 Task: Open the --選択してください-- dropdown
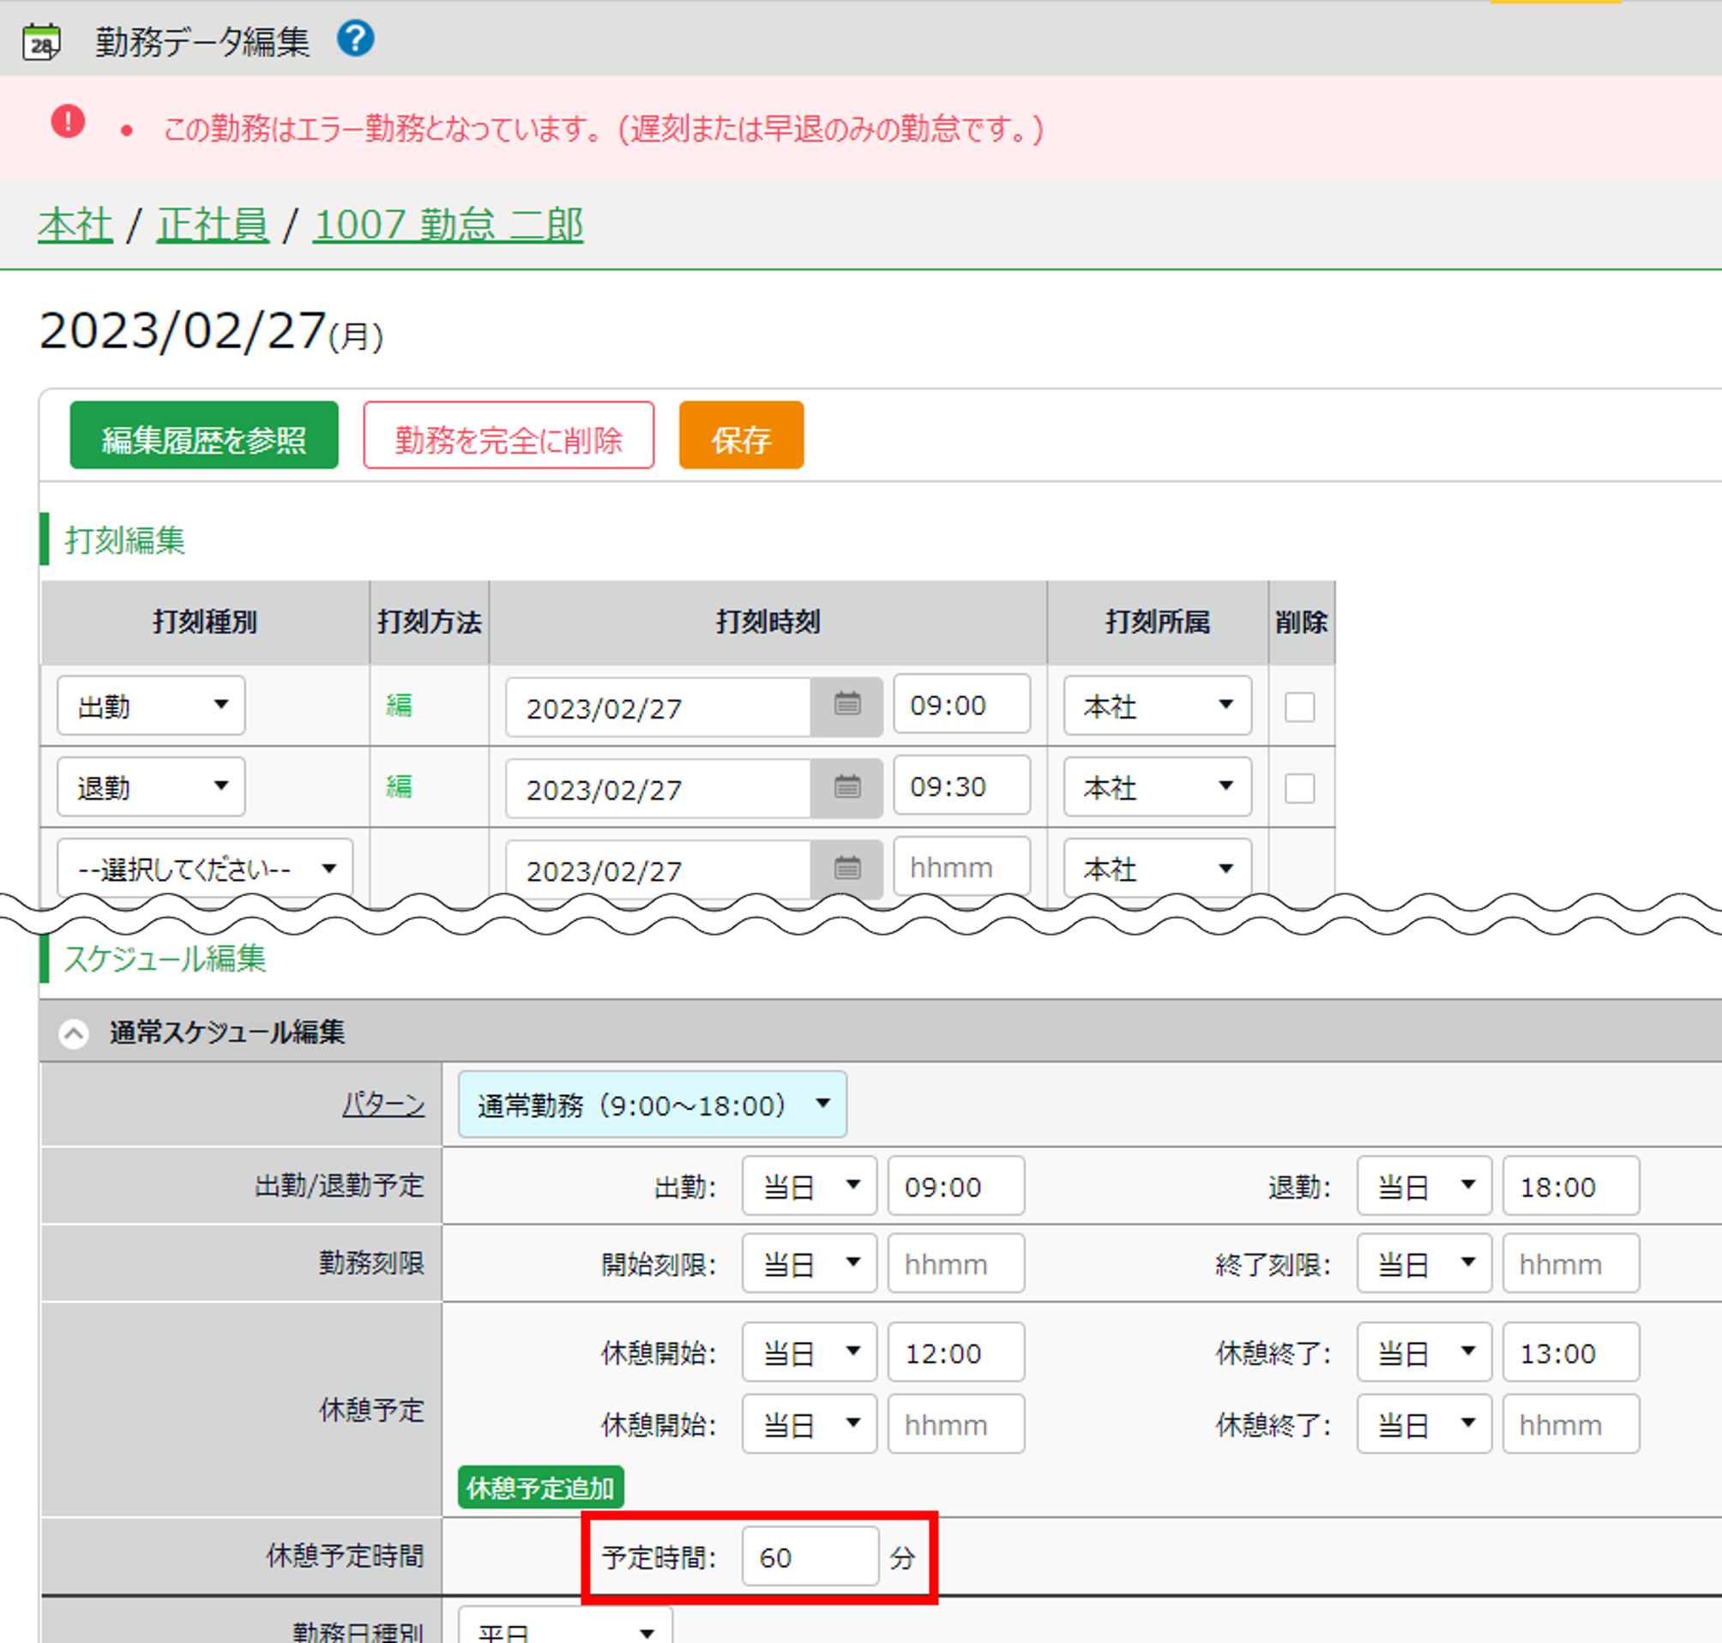[x=205, y=868]
